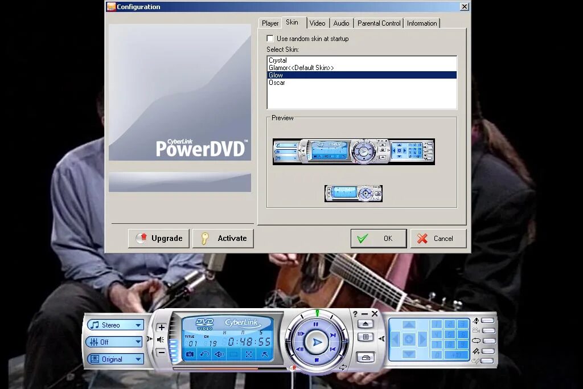Click the disc drive source button

click(366, 358)
